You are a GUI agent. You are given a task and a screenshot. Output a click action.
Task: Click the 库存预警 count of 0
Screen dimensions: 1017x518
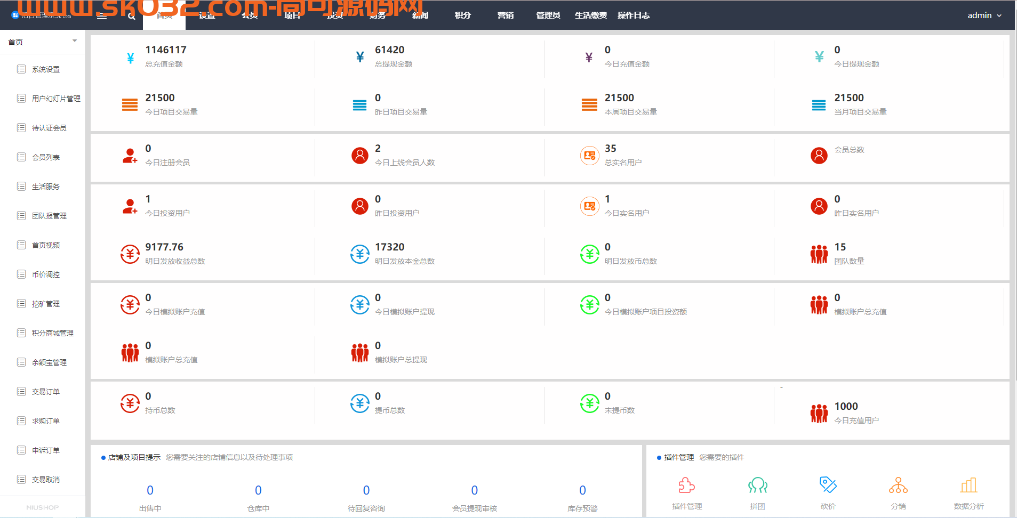click(582, 490)
